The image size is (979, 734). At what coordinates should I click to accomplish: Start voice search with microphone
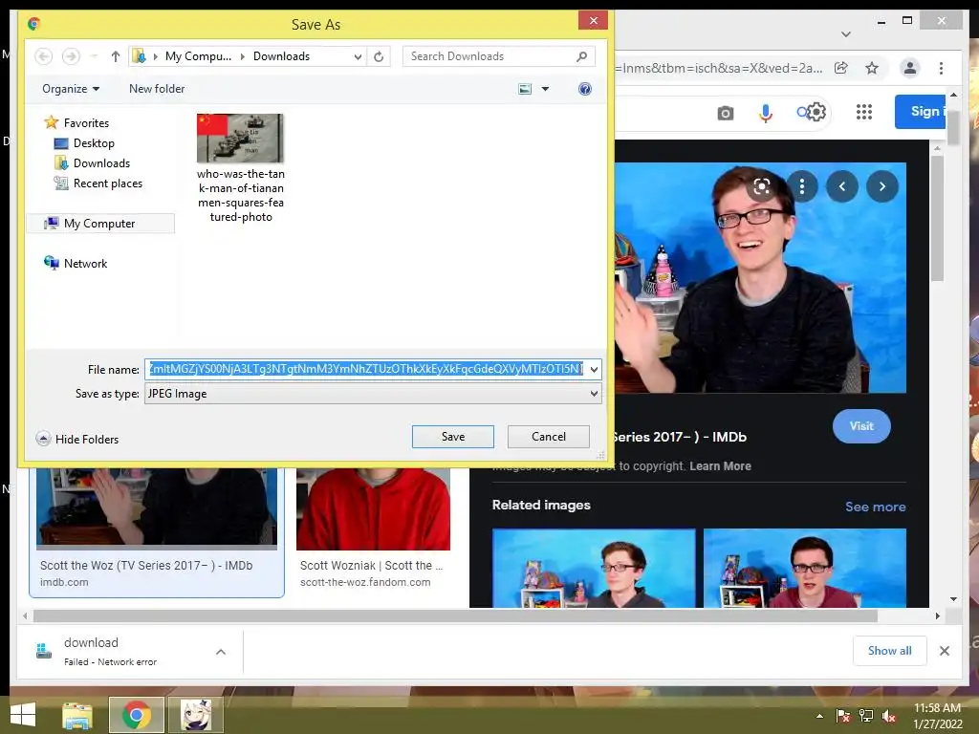click(766, 113)
